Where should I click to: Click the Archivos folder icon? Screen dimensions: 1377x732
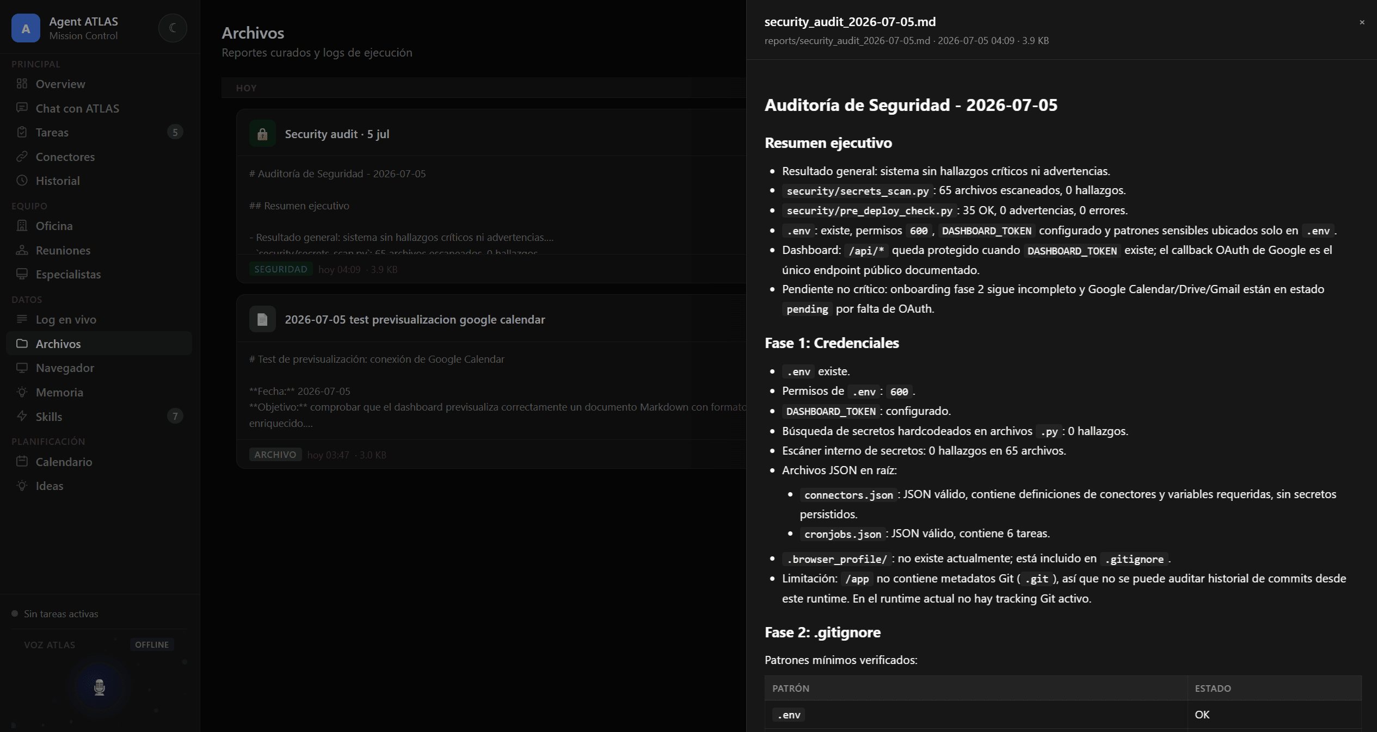pos(22,344)
